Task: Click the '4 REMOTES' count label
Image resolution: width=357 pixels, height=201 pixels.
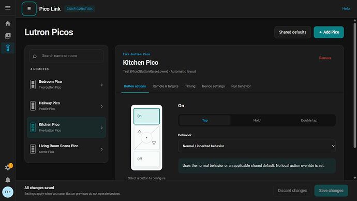Action: tap(39, 69)
